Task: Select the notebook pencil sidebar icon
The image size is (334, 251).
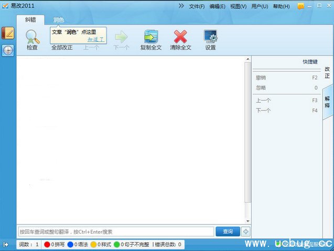Action: (x=8, y=33)
